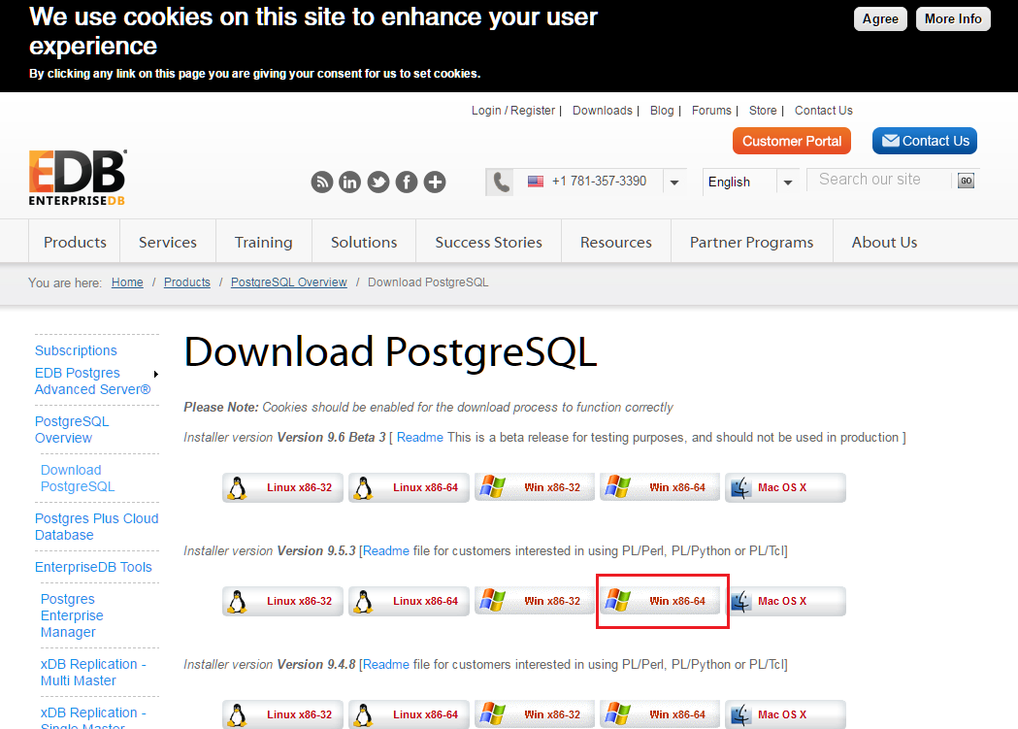Open the Readme for Version 9.6 Beta 3
The height and width of the screenshot is (729, 1018).
tap(420, 438)
